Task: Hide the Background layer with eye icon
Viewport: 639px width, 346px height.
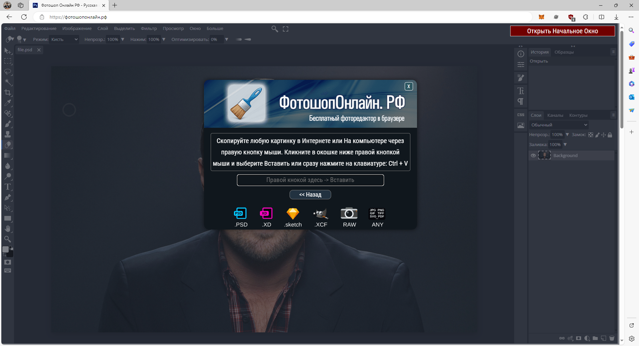Action: point(533,155)
